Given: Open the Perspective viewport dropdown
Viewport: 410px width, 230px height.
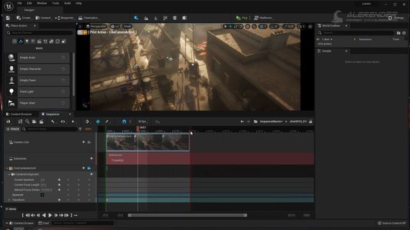Looking at the screenshot, I should click(x=97, y=26).
